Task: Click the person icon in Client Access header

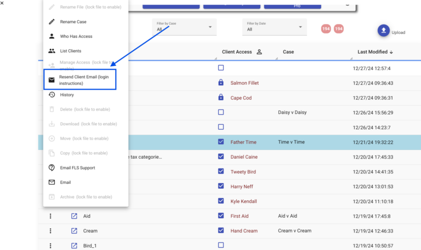Action: [259, 52]
